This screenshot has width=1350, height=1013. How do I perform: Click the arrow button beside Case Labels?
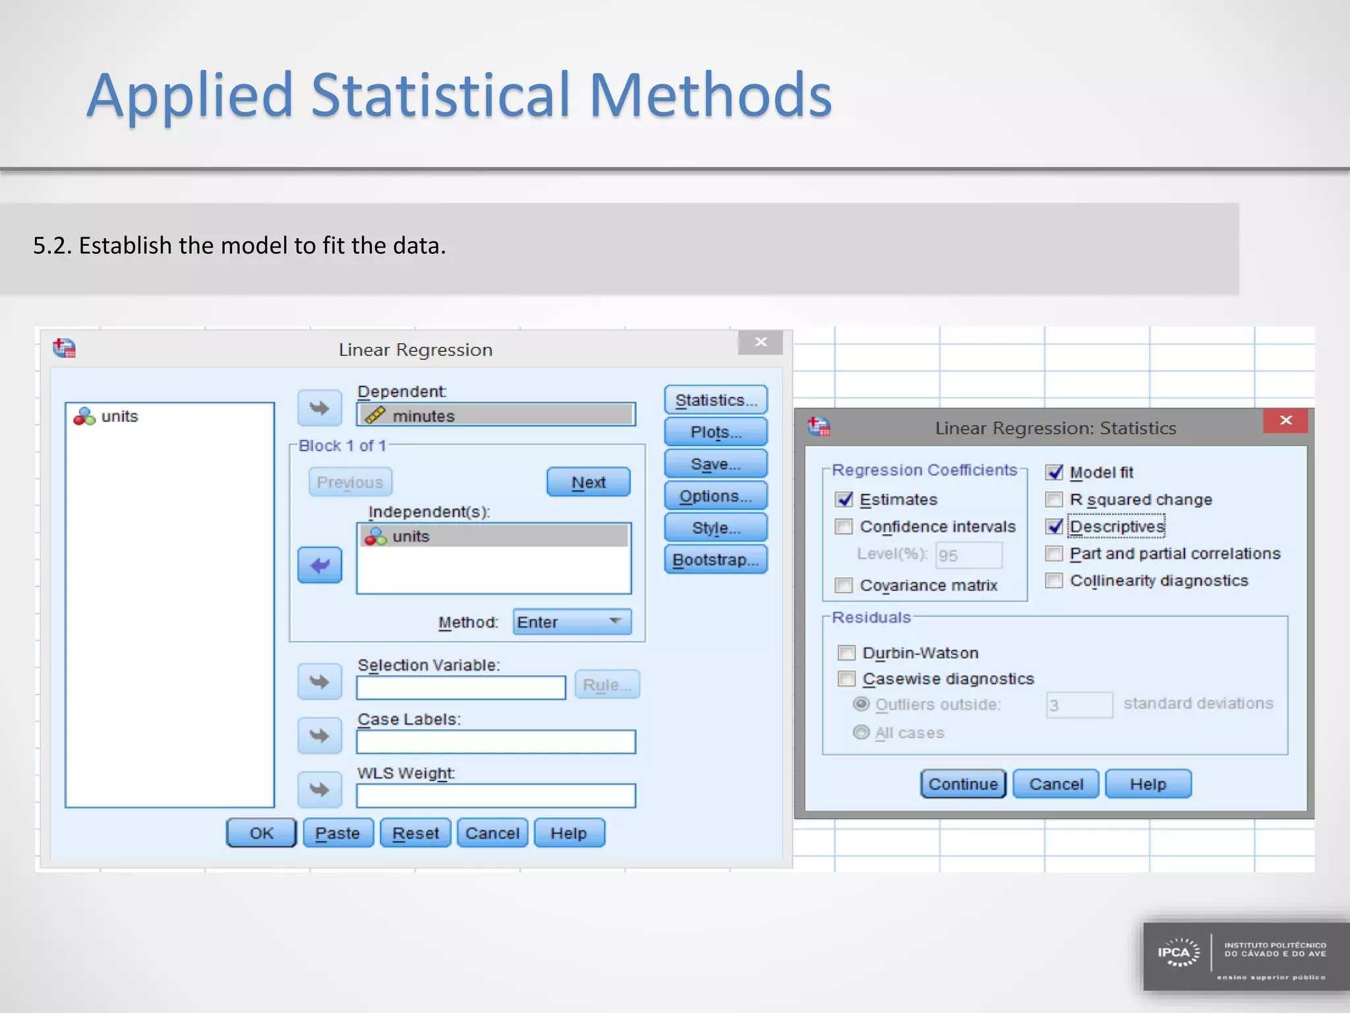[320, 735]
